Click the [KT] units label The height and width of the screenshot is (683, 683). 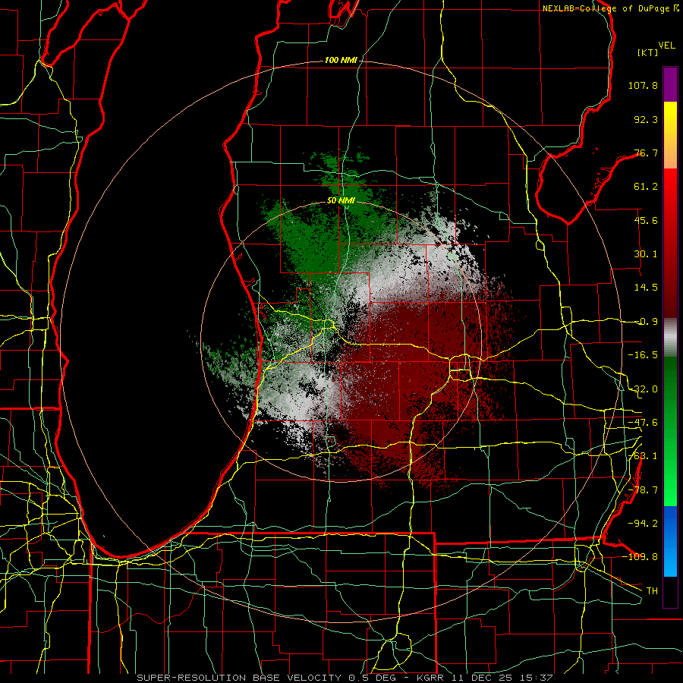[x=647, y=52]
